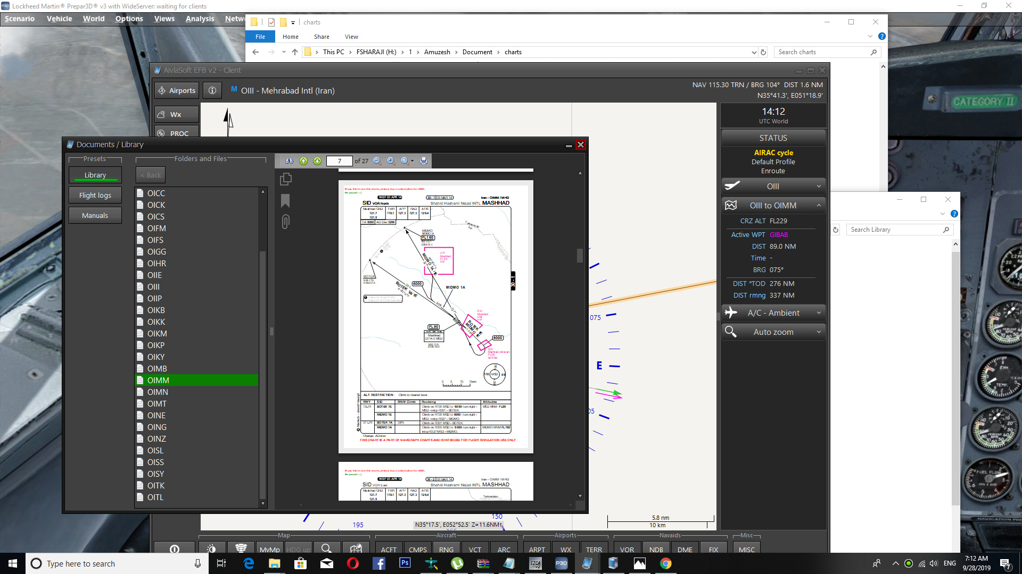Open the File tab in charts Explorer
The height and width of the screenshot is (574, 1022).
pyautogui.click(x=260, y=37)
